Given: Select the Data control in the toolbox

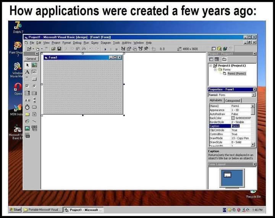Looking at the screenshot, I should click(34, 128).
